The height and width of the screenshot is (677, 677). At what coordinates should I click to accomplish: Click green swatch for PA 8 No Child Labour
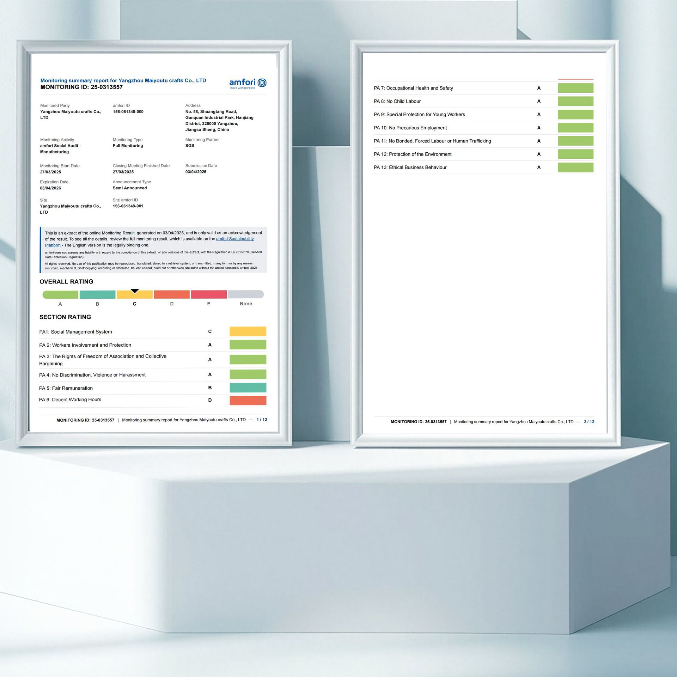click(x=575, y=101)
